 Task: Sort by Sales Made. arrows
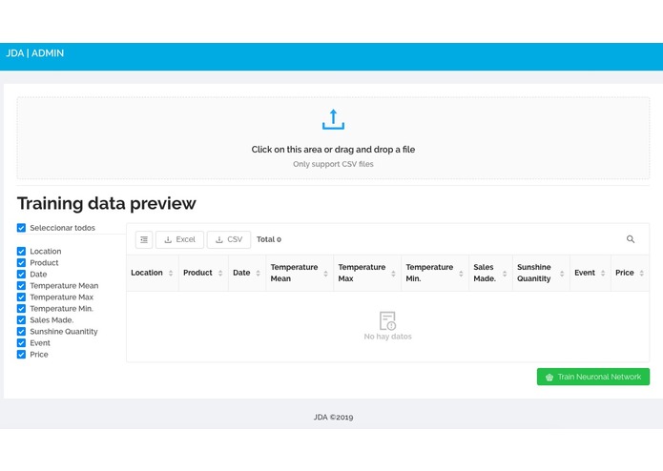click(505, 274)
